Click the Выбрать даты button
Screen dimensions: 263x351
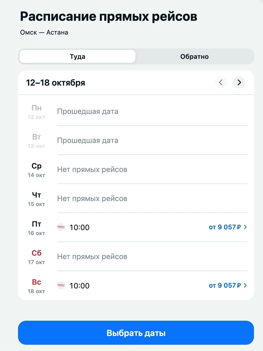point(136,333)
